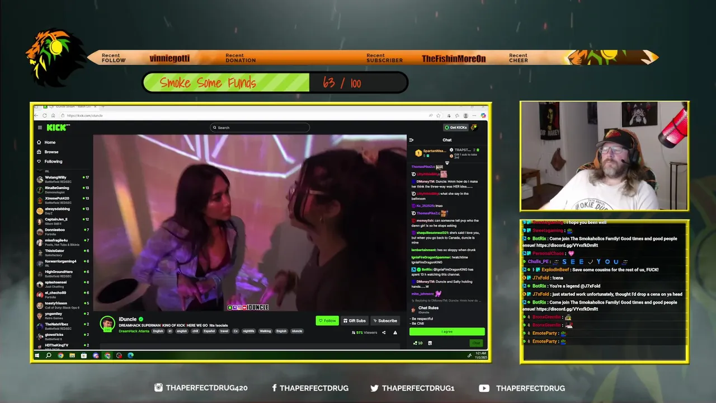Viewport: 716px width, 403px height.
Task: Click the Gift Subs button
Action: 355,321
